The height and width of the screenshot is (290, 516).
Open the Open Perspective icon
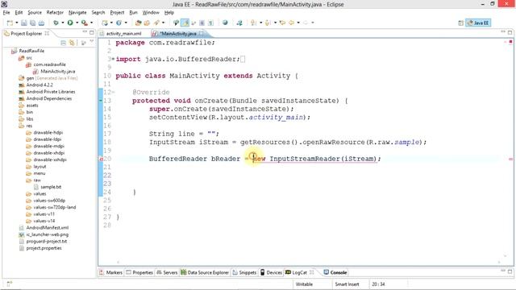[460, 23]
